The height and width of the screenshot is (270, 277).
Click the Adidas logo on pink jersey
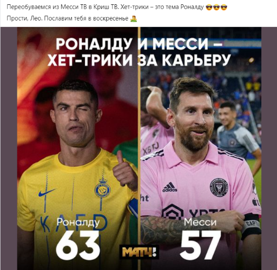pos(170,187)
